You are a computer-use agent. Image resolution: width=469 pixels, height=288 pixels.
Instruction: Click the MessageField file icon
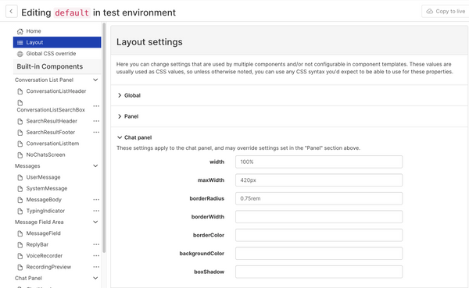click(20, 233)
